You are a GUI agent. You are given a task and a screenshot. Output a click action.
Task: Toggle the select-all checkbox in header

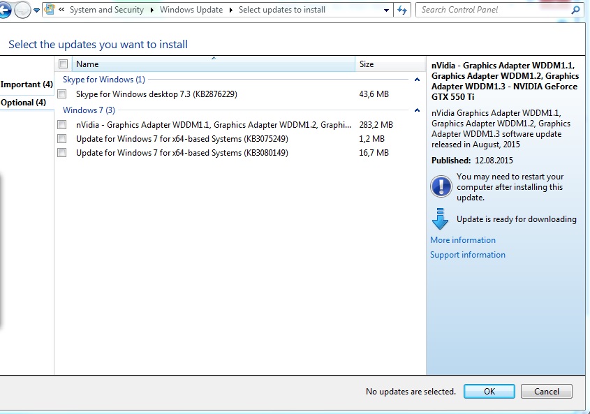pos(64,64)
